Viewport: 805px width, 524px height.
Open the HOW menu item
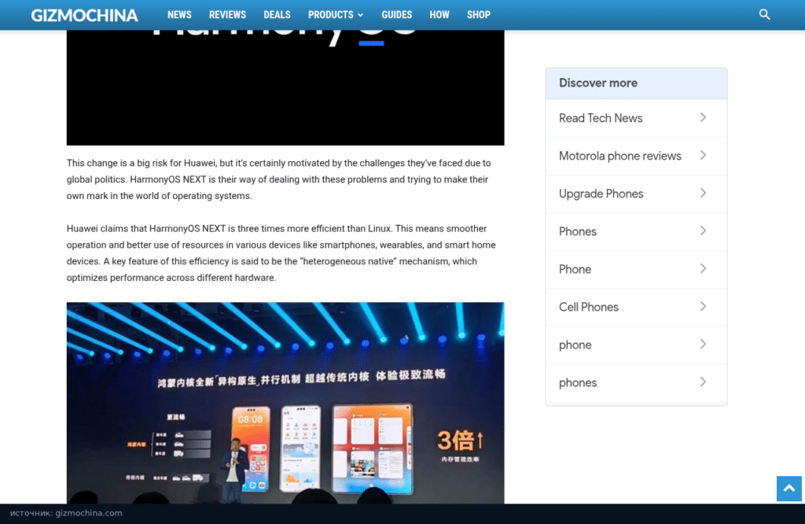(x=439, y=15)
